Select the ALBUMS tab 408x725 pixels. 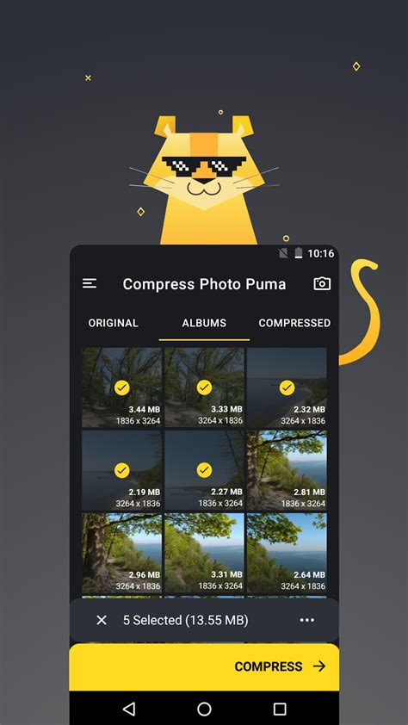[x=204, y=323]
